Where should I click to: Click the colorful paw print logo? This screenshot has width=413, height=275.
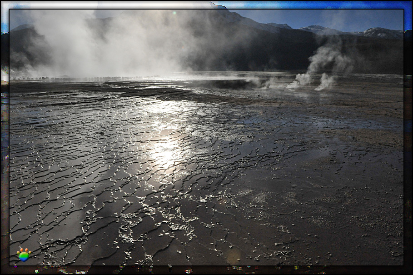24,255
